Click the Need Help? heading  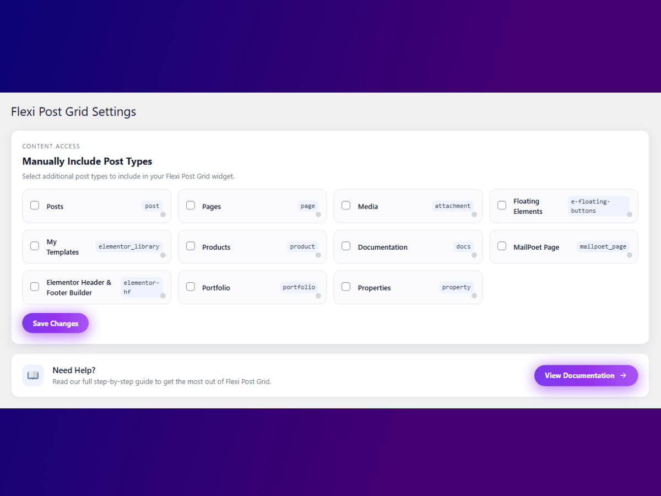tap(74, 370)
